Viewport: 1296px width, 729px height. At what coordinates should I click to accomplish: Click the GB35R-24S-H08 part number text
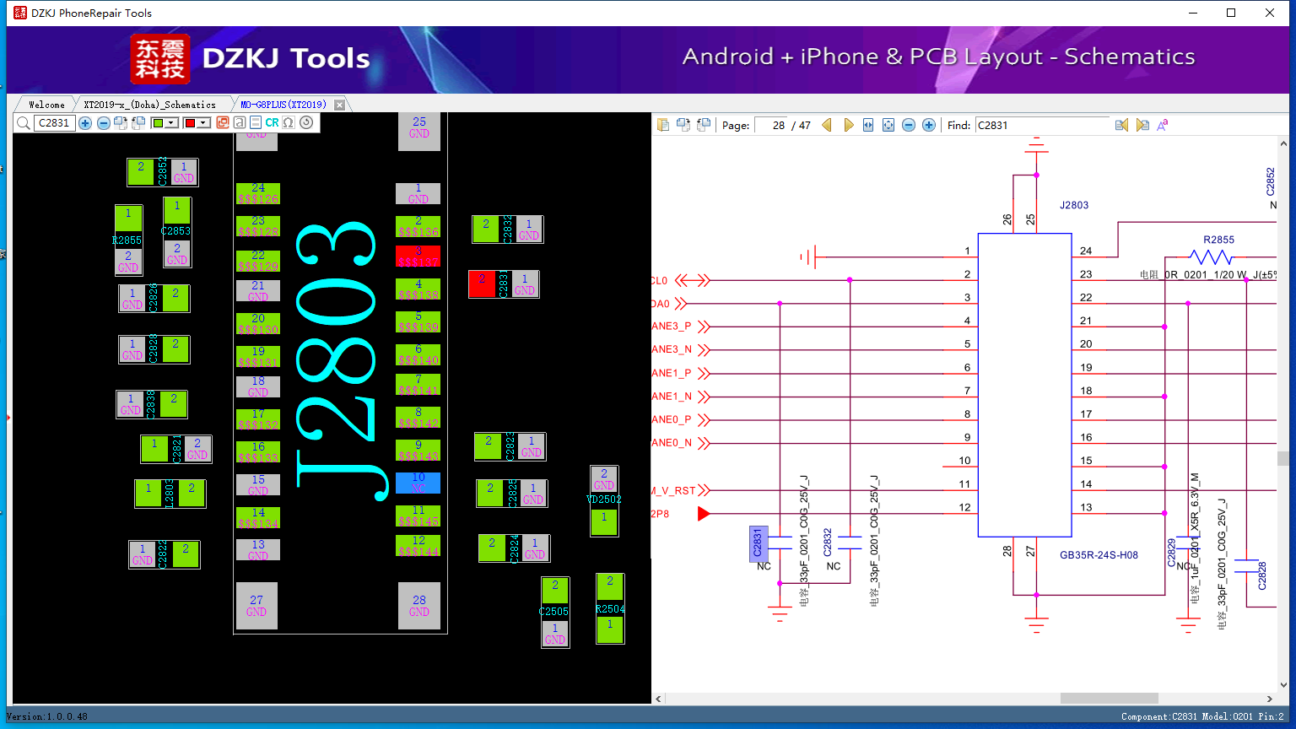coord(1099,555)
